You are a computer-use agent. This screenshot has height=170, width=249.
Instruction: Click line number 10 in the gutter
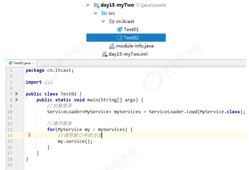[11, 112]
